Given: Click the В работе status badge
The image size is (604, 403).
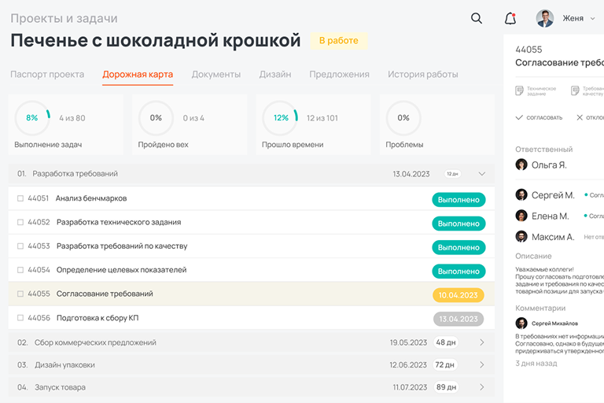Looking at the screenshot, I should [338, 41].
